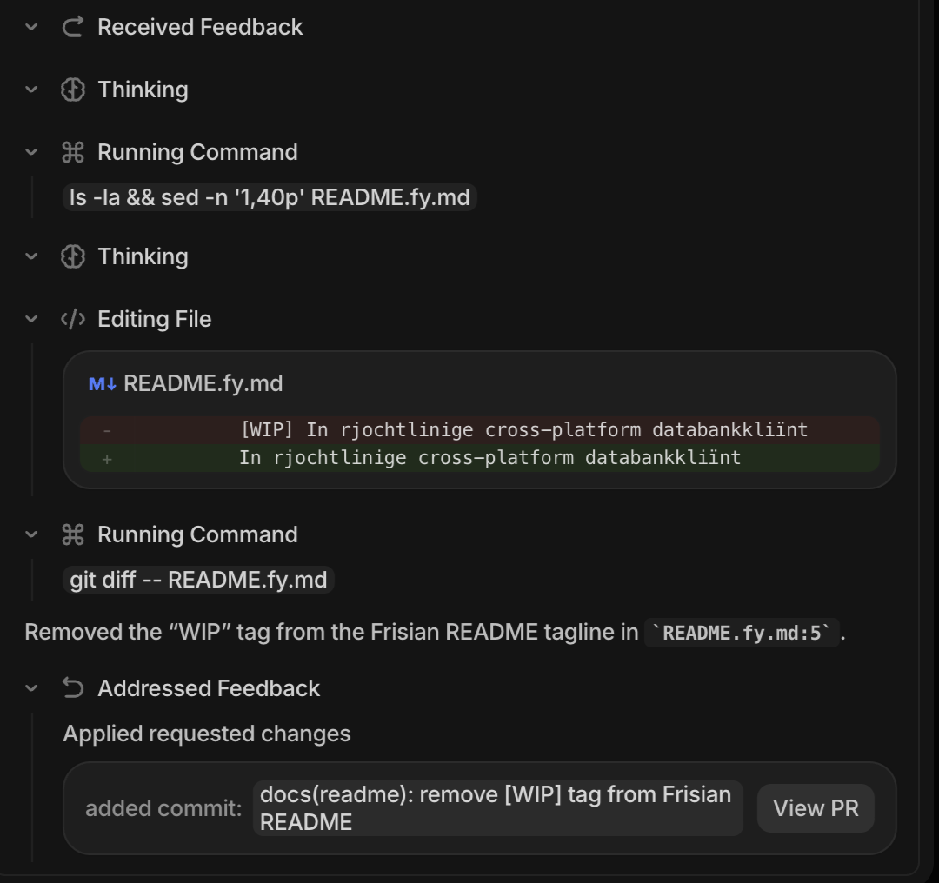Select the Editing File code icon

(73, 319)
